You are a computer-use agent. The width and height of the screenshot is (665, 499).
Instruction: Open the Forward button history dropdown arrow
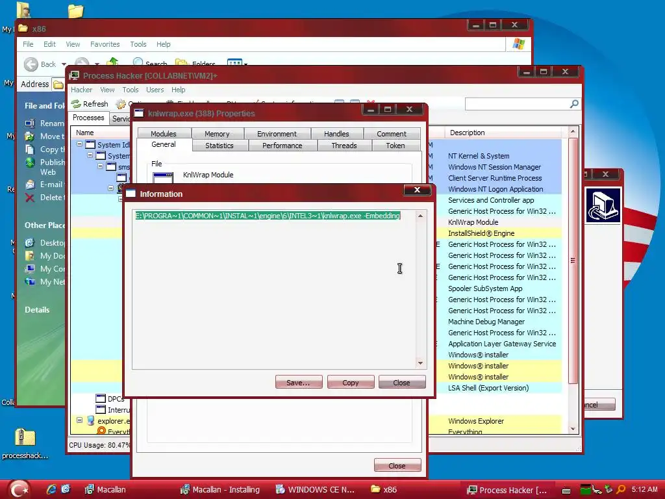97,64
